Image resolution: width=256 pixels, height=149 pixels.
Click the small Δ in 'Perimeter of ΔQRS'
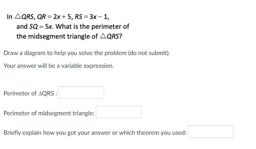(x=40, y=93)
